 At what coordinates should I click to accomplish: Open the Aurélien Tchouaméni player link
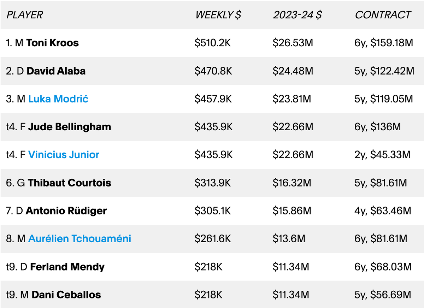click(80, 239)
